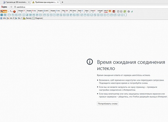Open the dropdown arrow next to RDS
The width and height of the screenshot is (168, 122).
(x=9, y=11)
